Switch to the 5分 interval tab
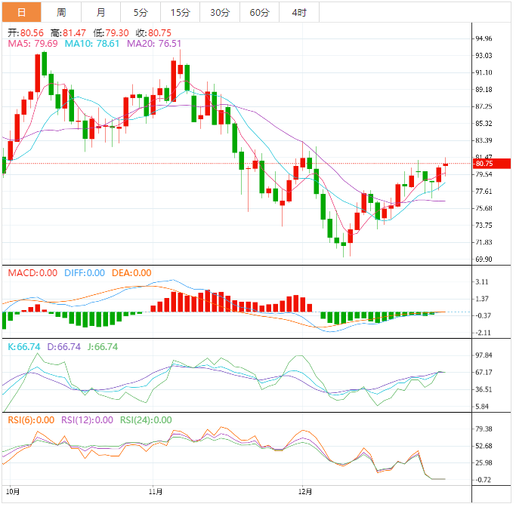Image resolution: width=516 pixels, height=510 pixels. [141, 12]
